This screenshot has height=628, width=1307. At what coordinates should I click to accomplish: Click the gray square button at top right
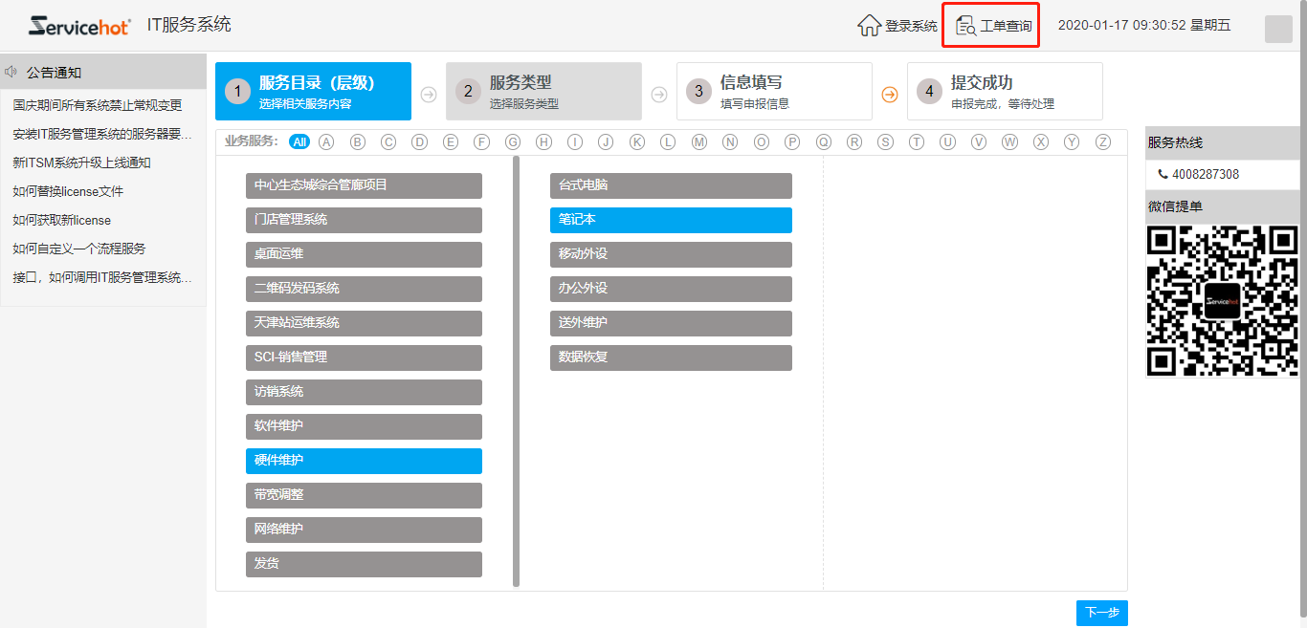1278,29
